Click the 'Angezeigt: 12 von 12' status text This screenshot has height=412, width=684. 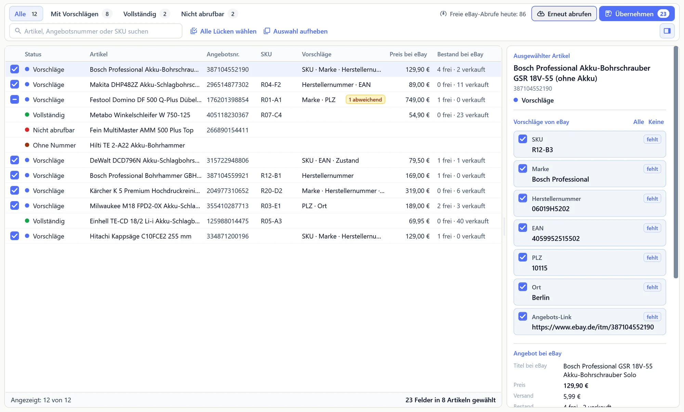[x=41, y=400]
